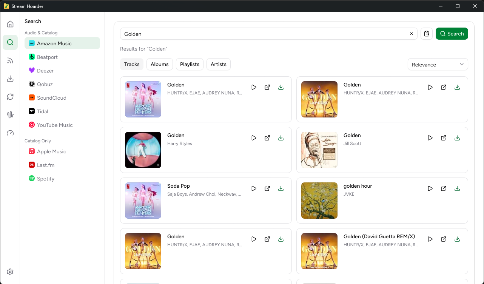Open the Home page in the sidebar

(x=10, y=24)
